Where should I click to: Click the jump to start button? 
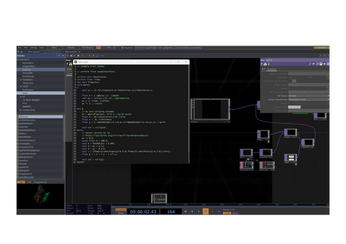click(x=185, y=211)
